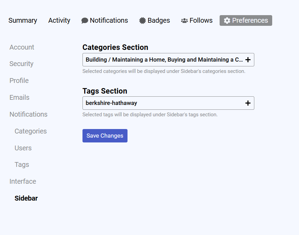Viewport: 299px width, 235px height.
Task: Click the Badges certificate icon
Action: click(x=142, y=21)
